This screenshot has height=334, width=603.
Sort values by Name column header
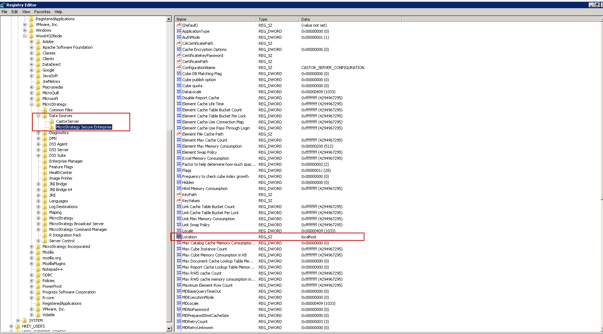(x=215, y=19)
